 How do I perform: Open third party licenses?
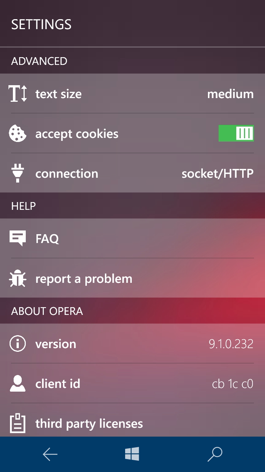(x=89, y=424)
